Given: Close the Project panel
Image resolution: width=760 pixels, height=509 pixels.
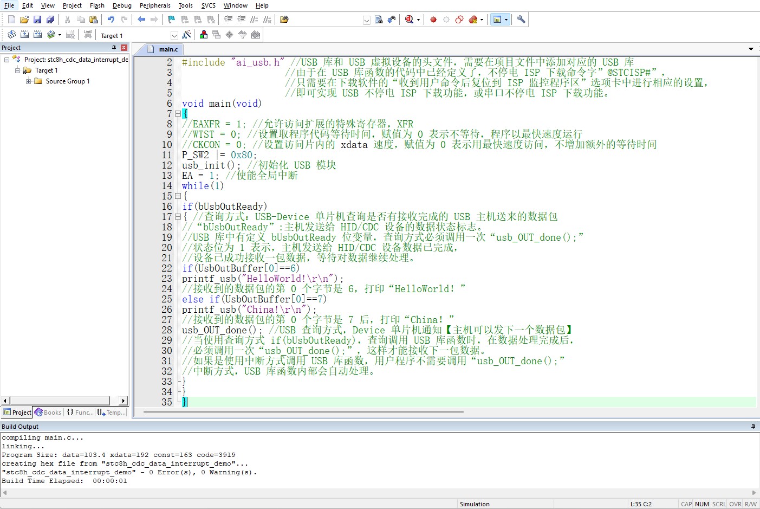Looking at the screenshot, I should (124, 48).
